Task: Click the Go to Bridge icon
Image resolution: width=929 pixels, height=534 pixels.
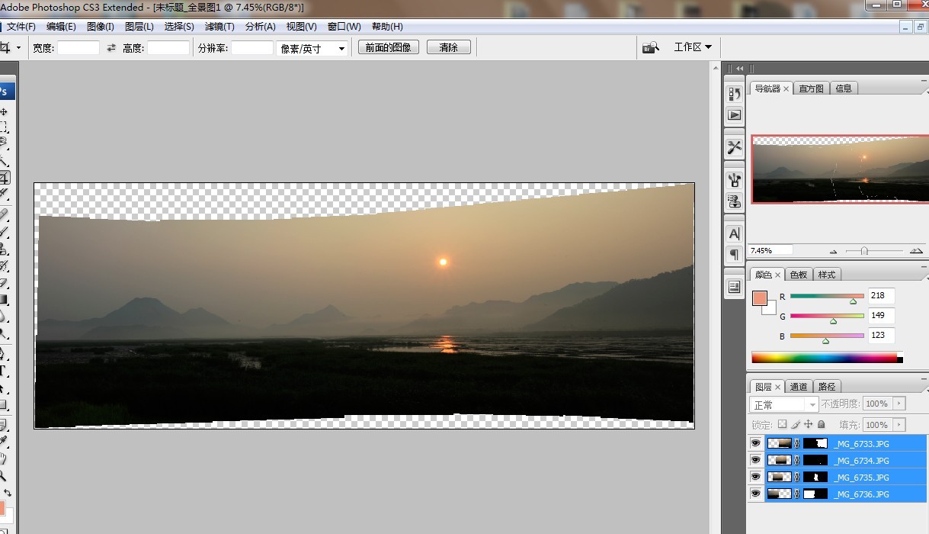Action: (x=650, y=47)
